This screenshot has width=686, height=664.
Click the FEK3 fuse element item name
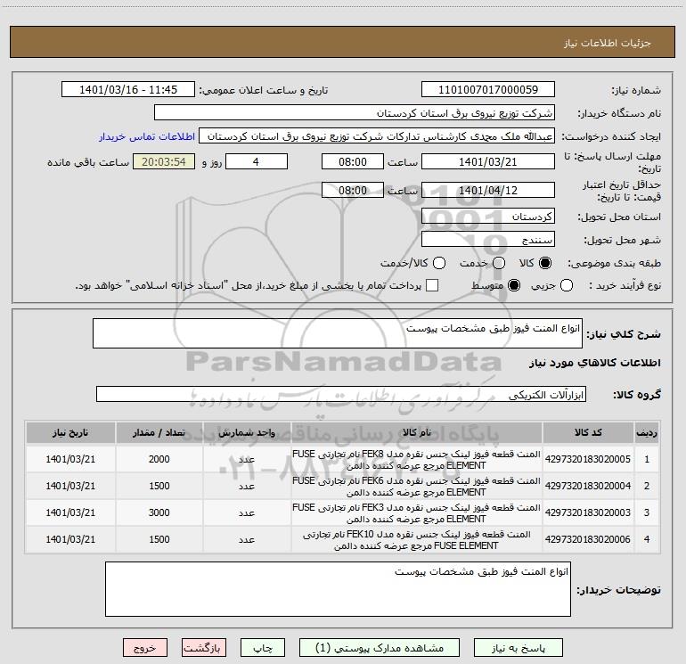(x=417, y=513)
